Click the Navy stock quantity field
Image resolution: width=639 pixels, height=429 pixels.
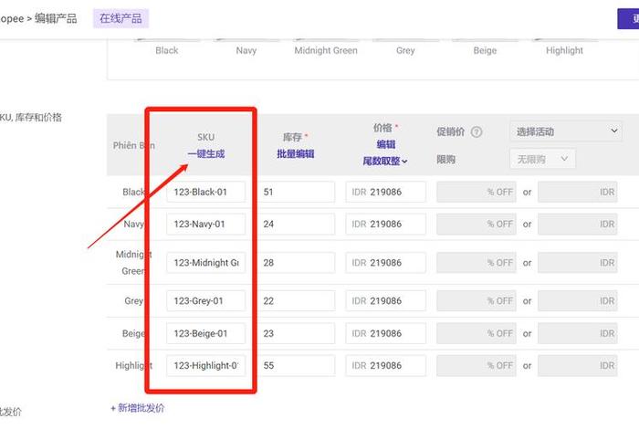pos(297,224)
